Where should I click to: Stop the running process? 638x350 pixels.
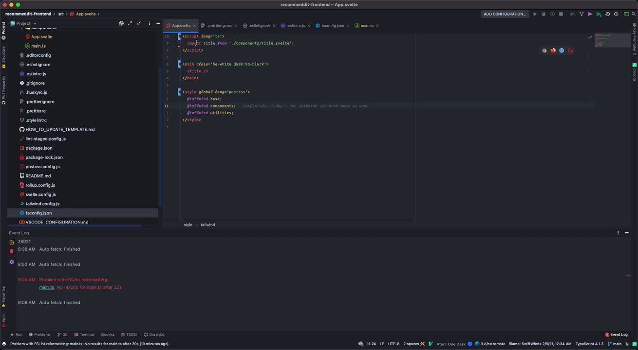561,14
